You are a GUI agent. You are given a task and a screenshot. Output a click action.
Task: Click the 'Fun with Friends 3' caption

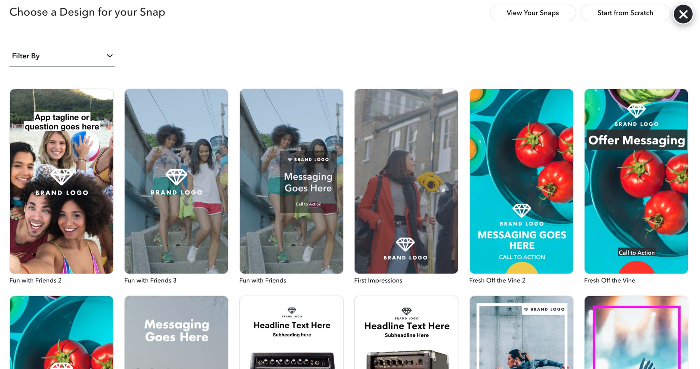point(150,281)
